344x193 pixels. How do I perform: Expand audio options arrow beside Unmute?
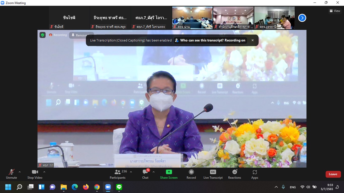20,172
